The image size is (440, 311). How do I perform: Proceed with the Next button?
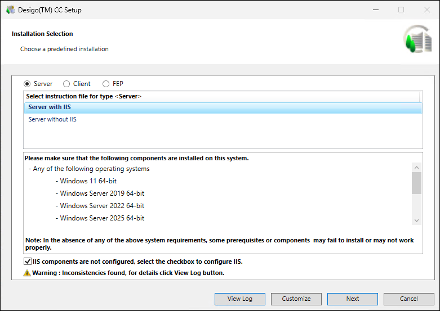(x=352, y=299)
